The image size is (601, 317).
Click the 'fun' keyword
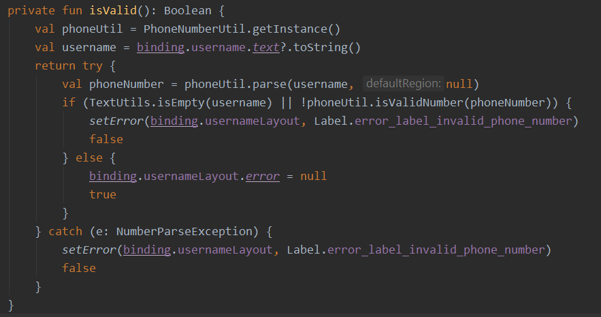(72, 10)
